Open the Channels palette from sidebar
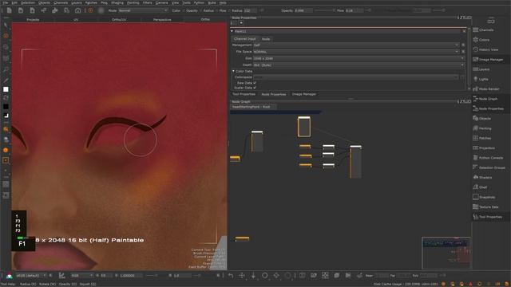Image resolution: width=511 pixels, height=287 pixels. coord(483,30)
